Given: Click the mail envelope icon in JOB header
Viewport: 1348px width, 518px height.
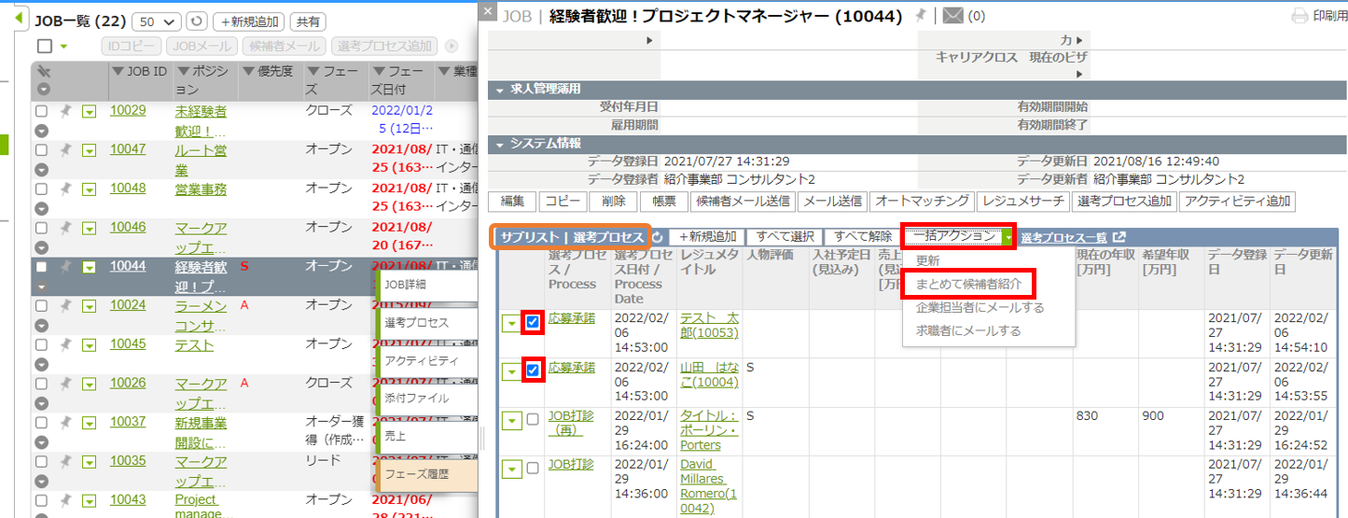Looking at the screenshot, I should pyautogui.click(x=952, y=16).
